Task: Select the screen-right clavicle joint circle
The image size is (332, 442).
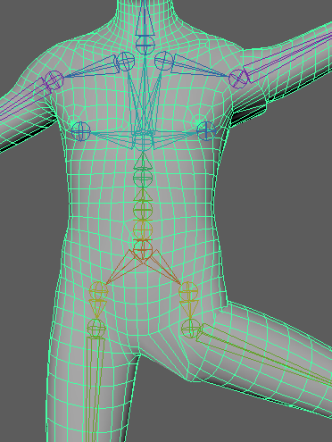Action: 164,61
